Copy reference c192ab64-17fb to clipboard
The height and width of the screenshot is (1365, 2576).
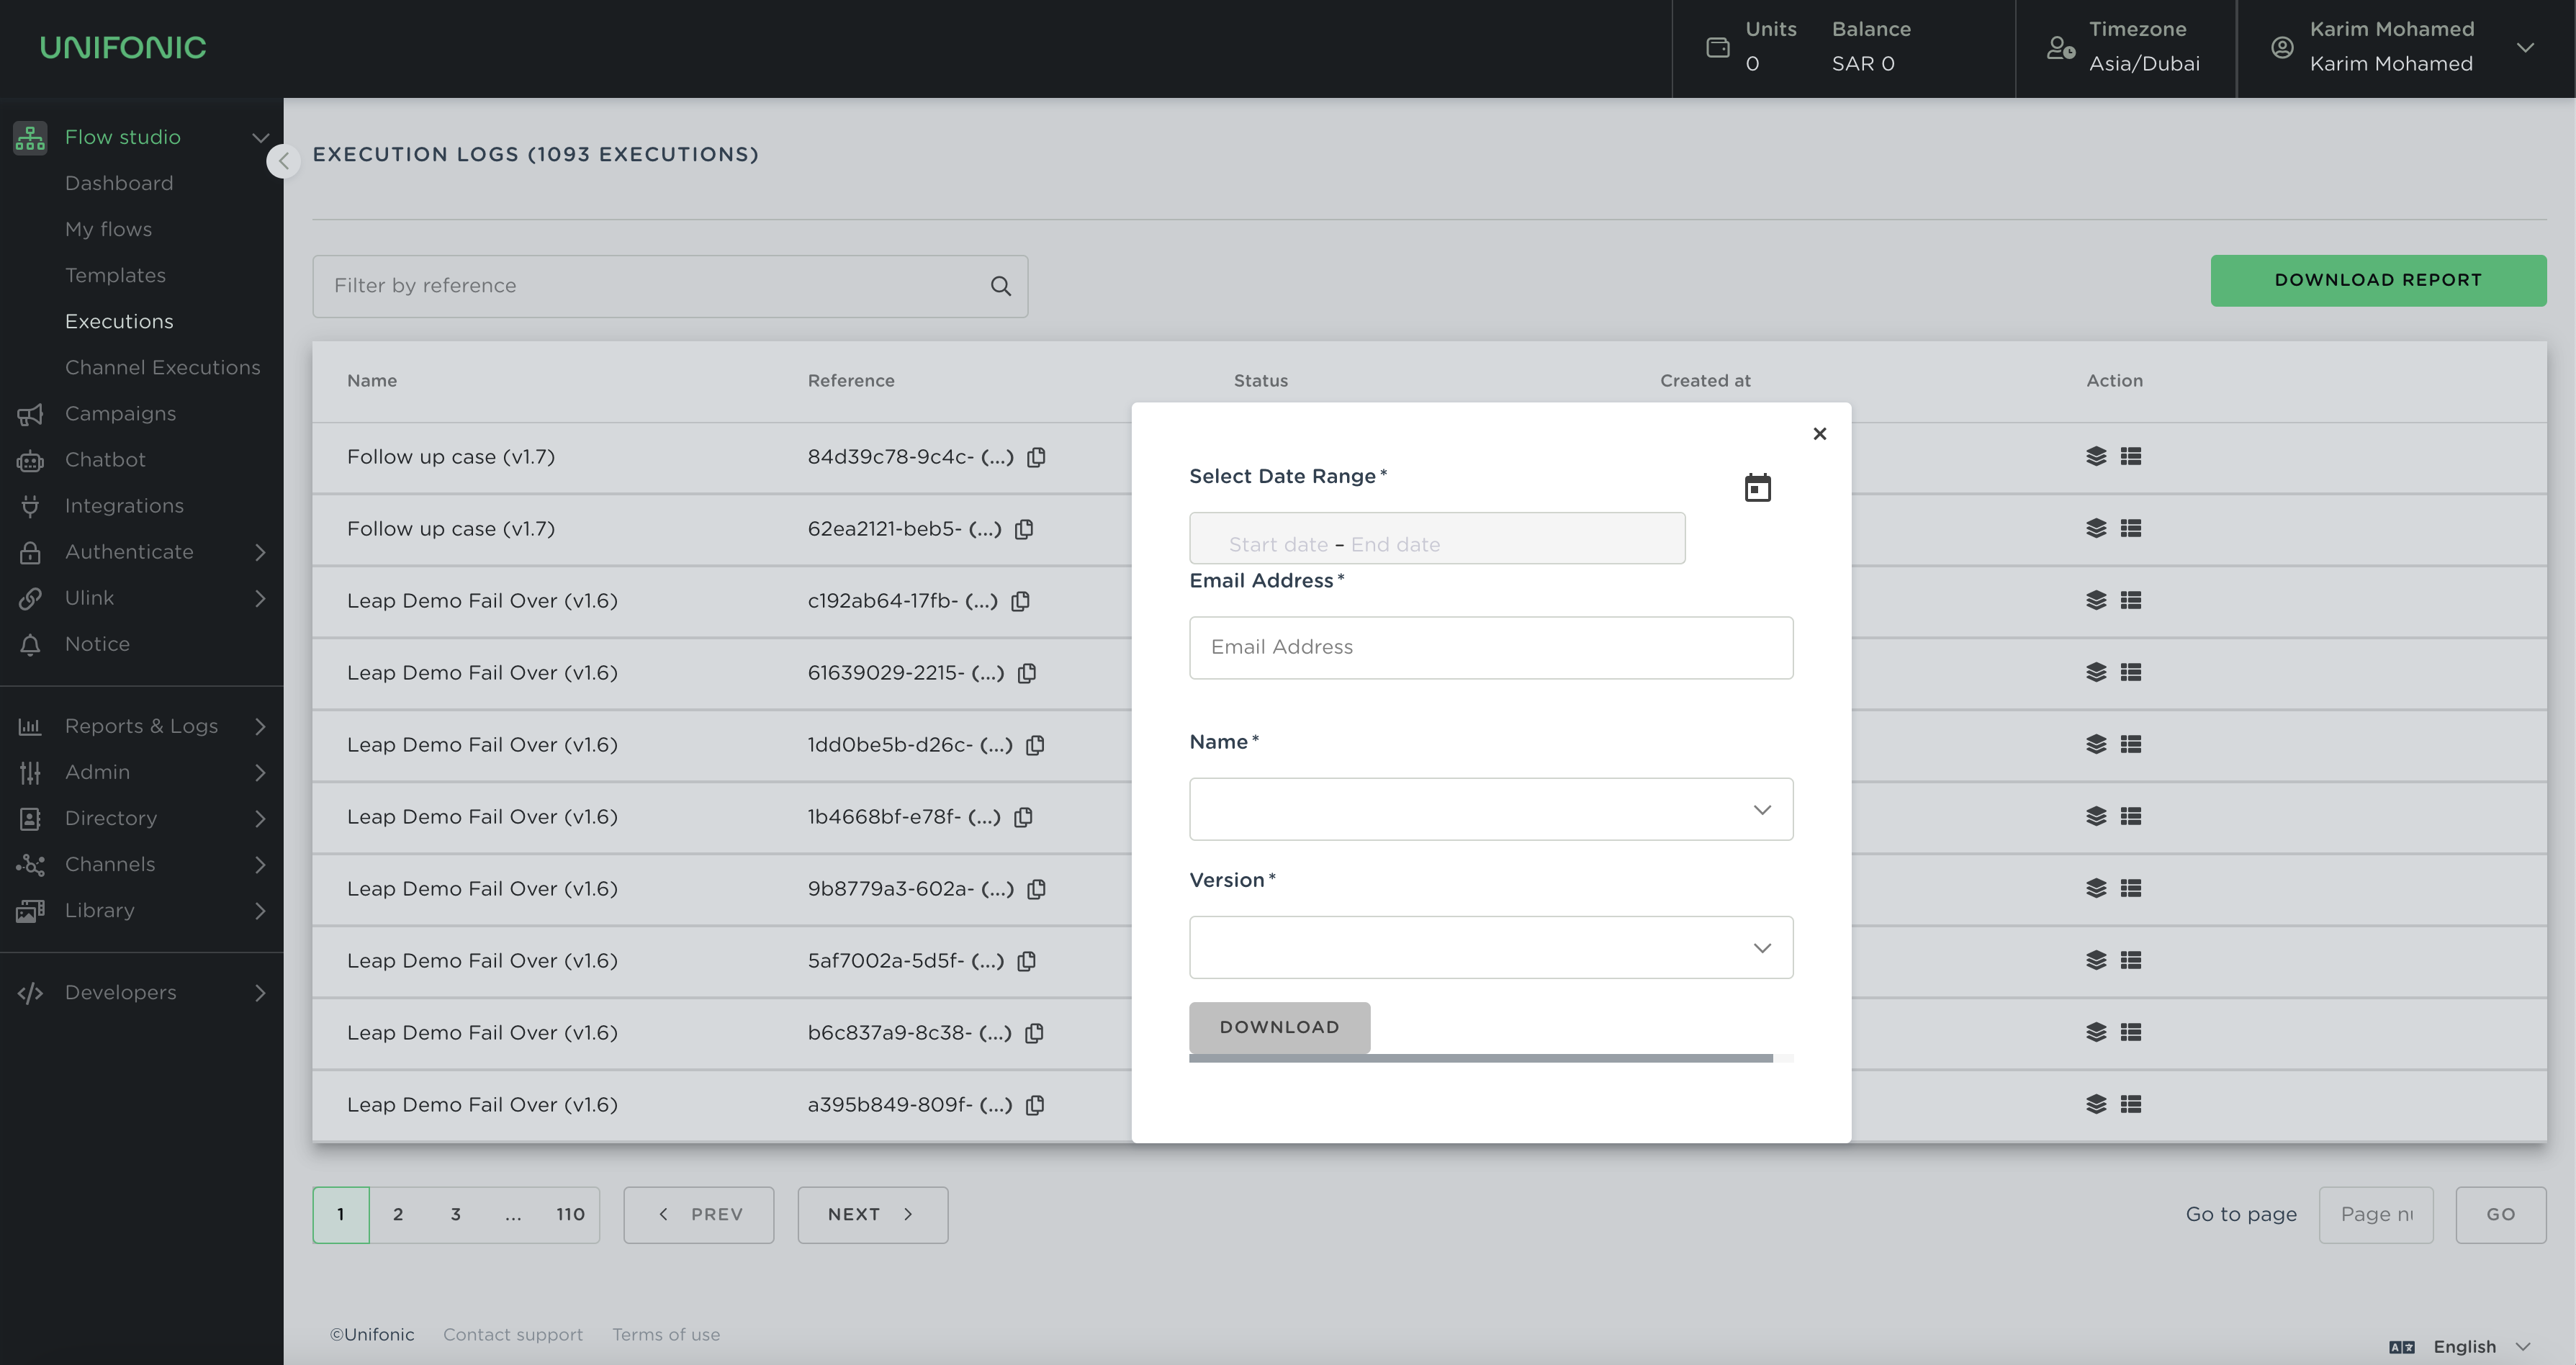coord(1021,601)
